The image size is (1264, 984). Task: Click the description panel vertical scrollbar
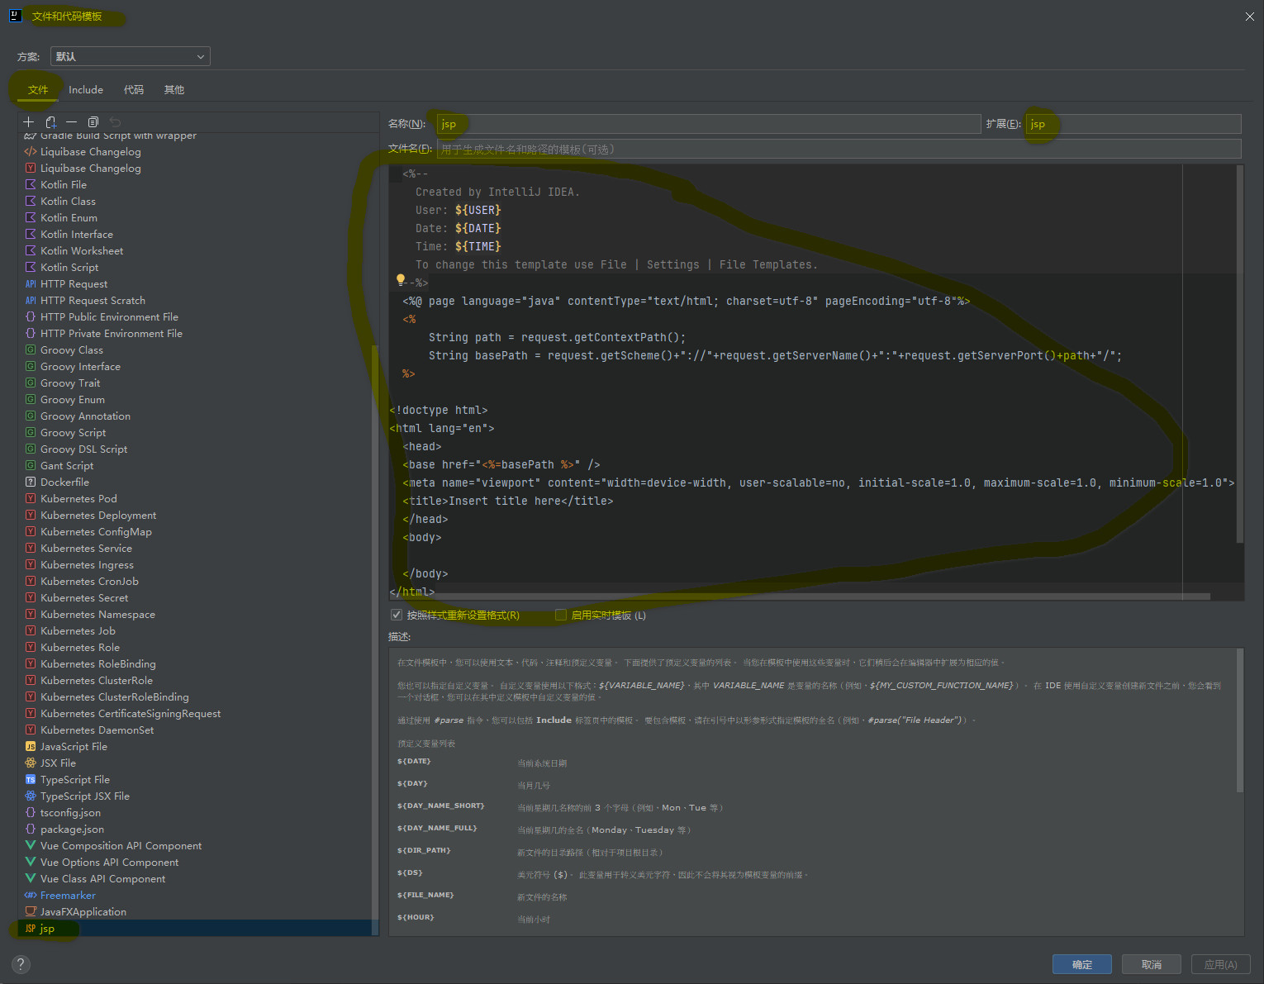pyautogui.click(x=1239, y=720)
